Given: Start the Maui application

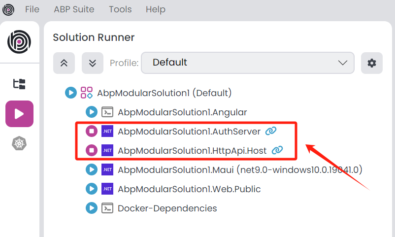Looking at the screenshot, I should click(x=91, y=170).
